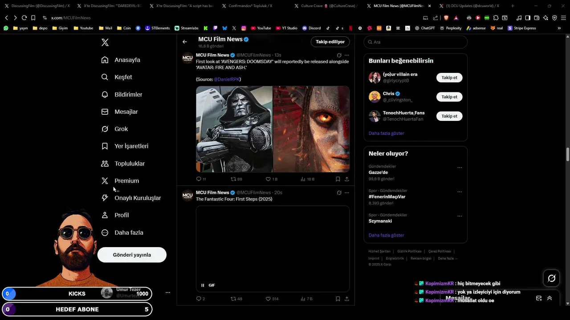Open account menu dots near Umur Tezer
The image size is (570, 320).
[168, 292]
